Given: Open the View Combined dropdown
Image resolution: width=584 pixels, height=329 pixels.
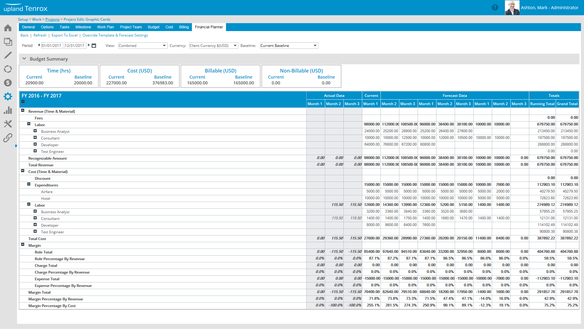Looking at the screenshot, I should (x=142, y=46).
